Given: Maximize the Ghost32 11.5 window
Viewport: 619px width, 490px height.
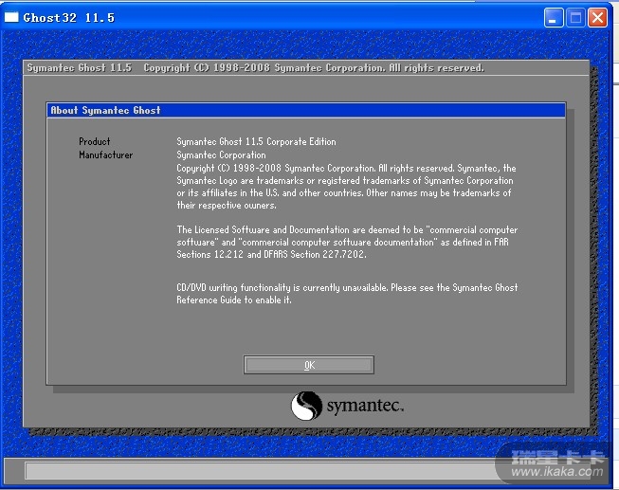Looking at the screenshot, I should click(x=575, y=18).
